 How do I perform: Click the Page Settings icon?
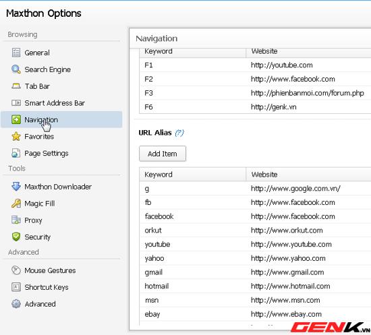click(x=16, y=153)
